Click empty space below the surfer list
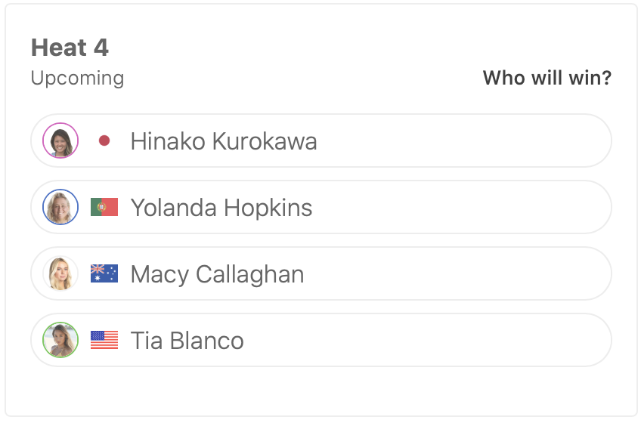The width and height of the screenshot is (641, 423). tap(320, 391)
